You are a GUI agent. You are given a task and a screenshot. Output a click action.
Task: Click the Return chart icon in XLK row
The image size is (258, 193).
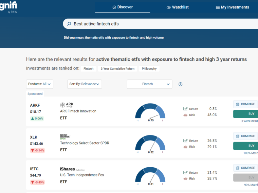(x=185, y=141)
